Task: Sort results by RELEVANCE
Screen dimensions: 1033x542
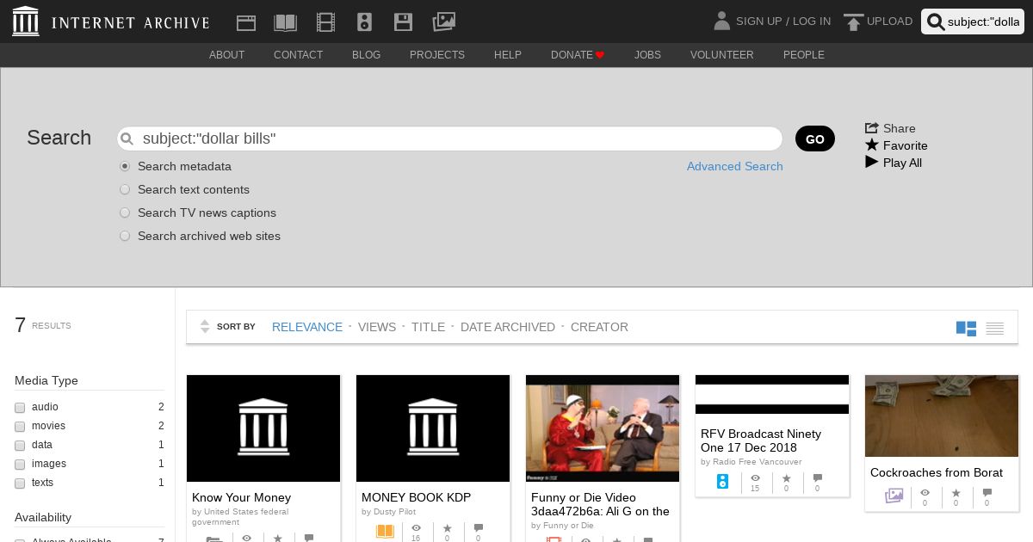Action: click(x=307, y=327)
